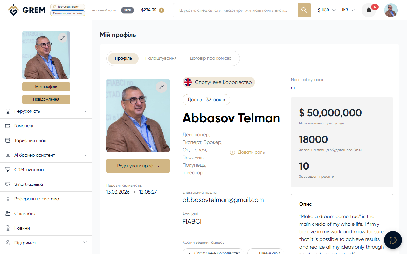Open the chat support bubble icon
407x254 pixels.
pos(393,240)
